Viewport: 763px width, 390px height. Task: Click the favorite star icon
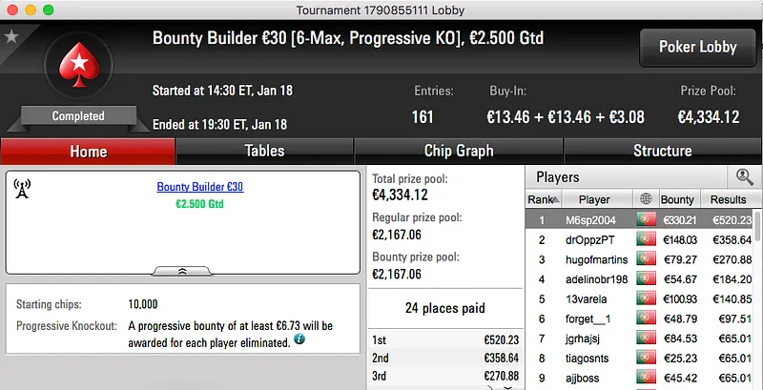[x=11, y=36]
